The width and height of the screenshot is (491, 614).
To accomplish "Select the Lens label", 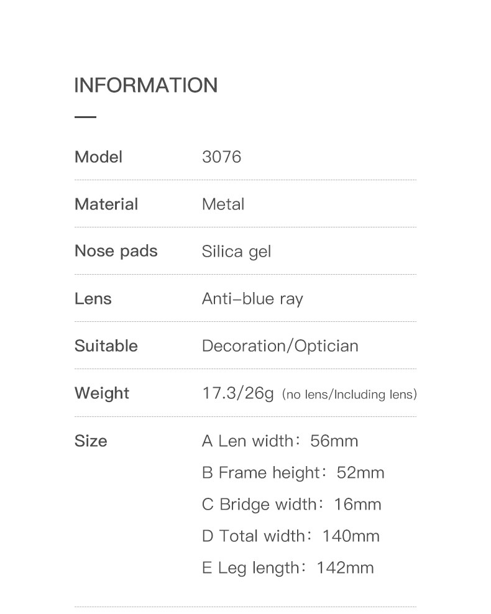I will click(93, 299).
